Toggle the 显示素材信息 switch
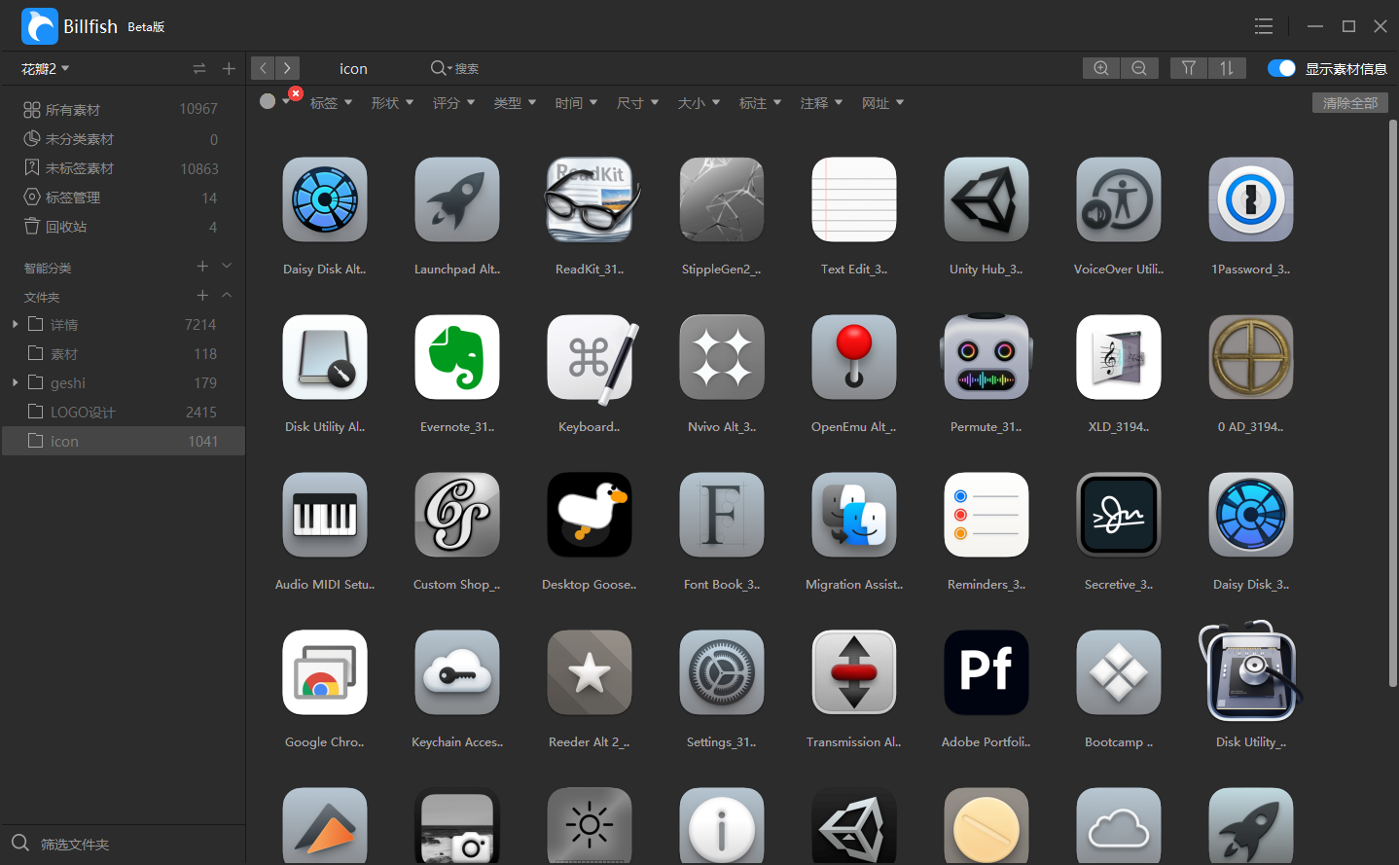 [x=1281, y=68]
